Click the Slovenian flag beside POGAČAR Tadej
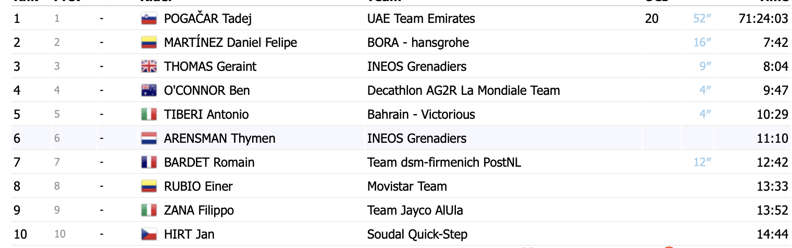Viewport: 792px width, 248px height. [x=149, y=19]
